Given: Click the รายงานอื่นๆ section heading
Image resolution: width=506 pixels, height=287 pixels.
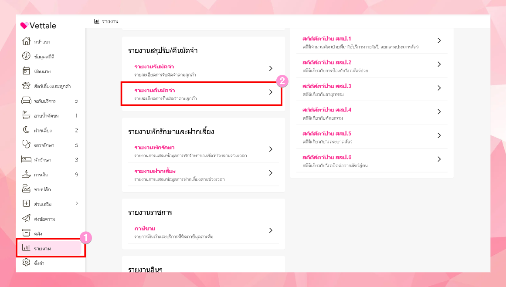Looking at the screenshot, I should [x=145, y=270].
